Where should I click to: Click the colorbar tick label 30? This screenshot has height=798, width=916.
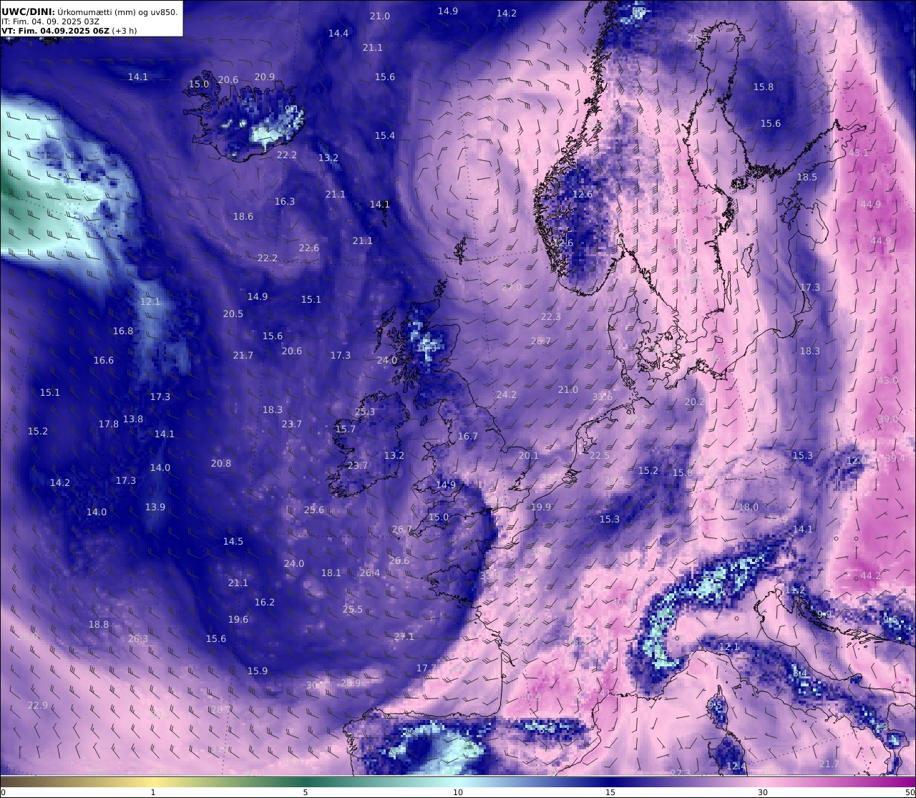pos(763,792)
